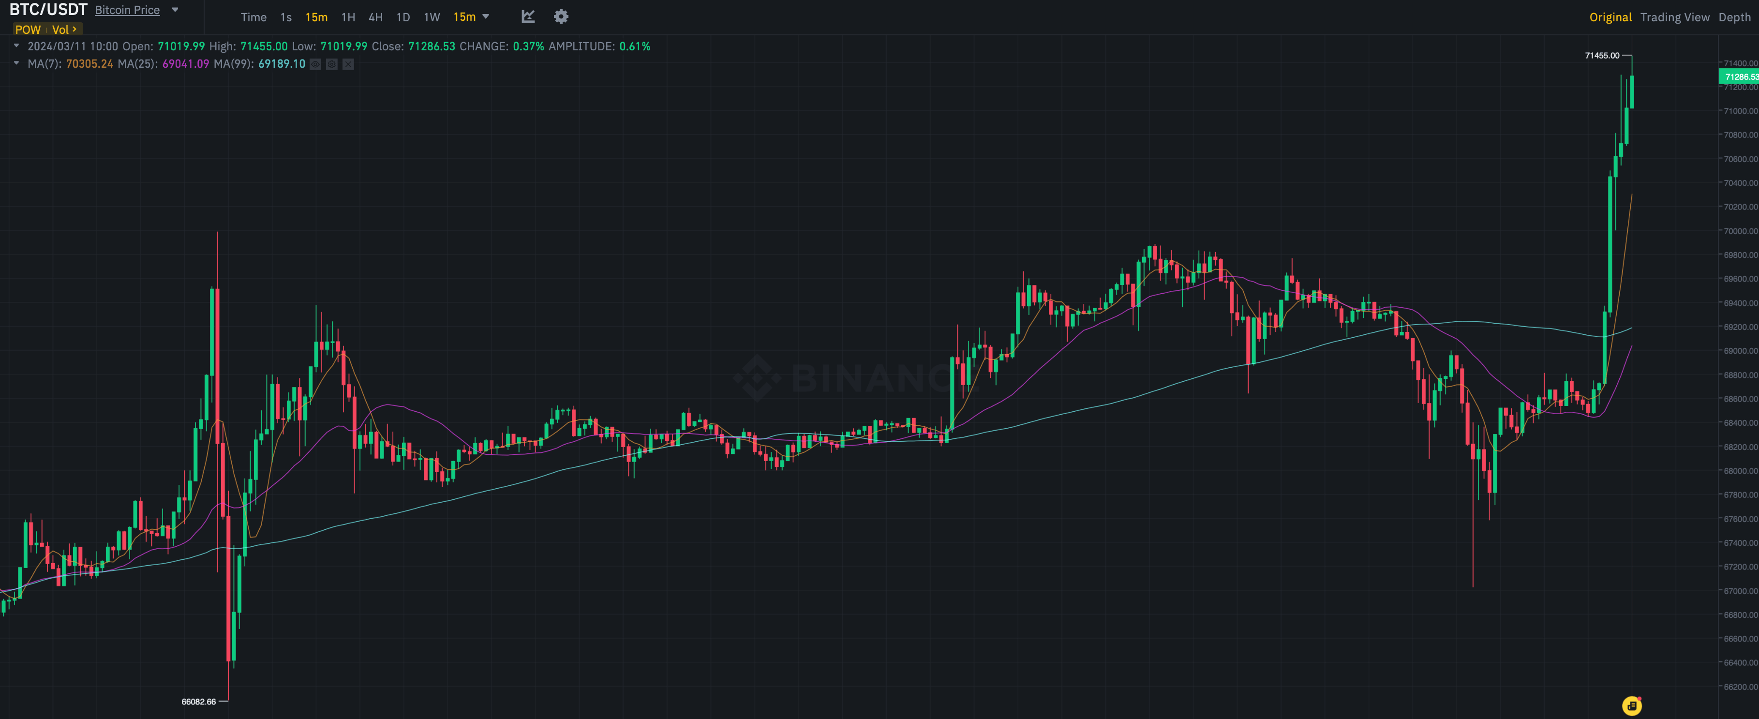Click the CHANGE value 0.37%
This screenshot has width=1759, height=719.
tap(528, 46)
